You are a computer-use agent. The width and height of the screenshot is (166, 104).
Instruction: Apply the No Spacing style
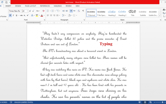101,13
